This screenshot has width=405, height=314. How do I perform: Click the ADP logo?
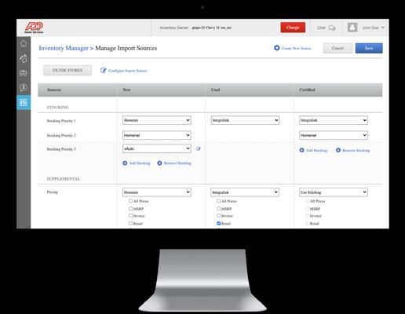coord(34,27)
